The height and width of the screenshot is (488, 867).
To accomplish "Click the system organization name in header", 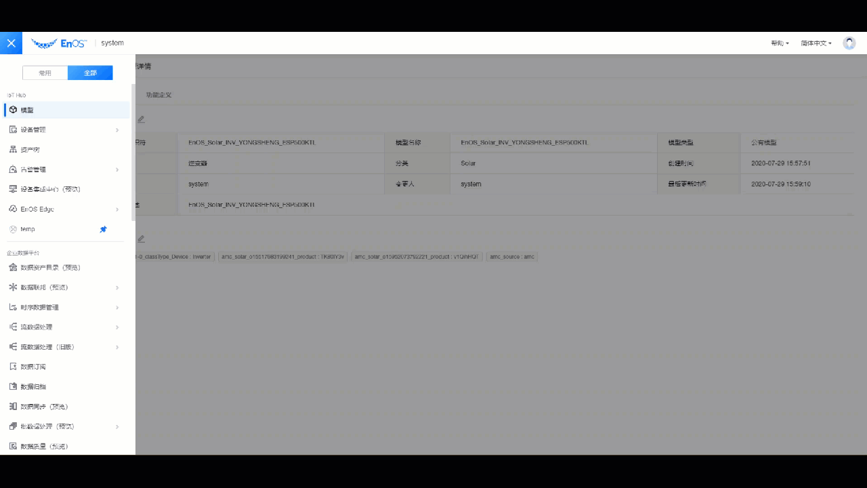I will pyautogui.click(x=112, y=43).
